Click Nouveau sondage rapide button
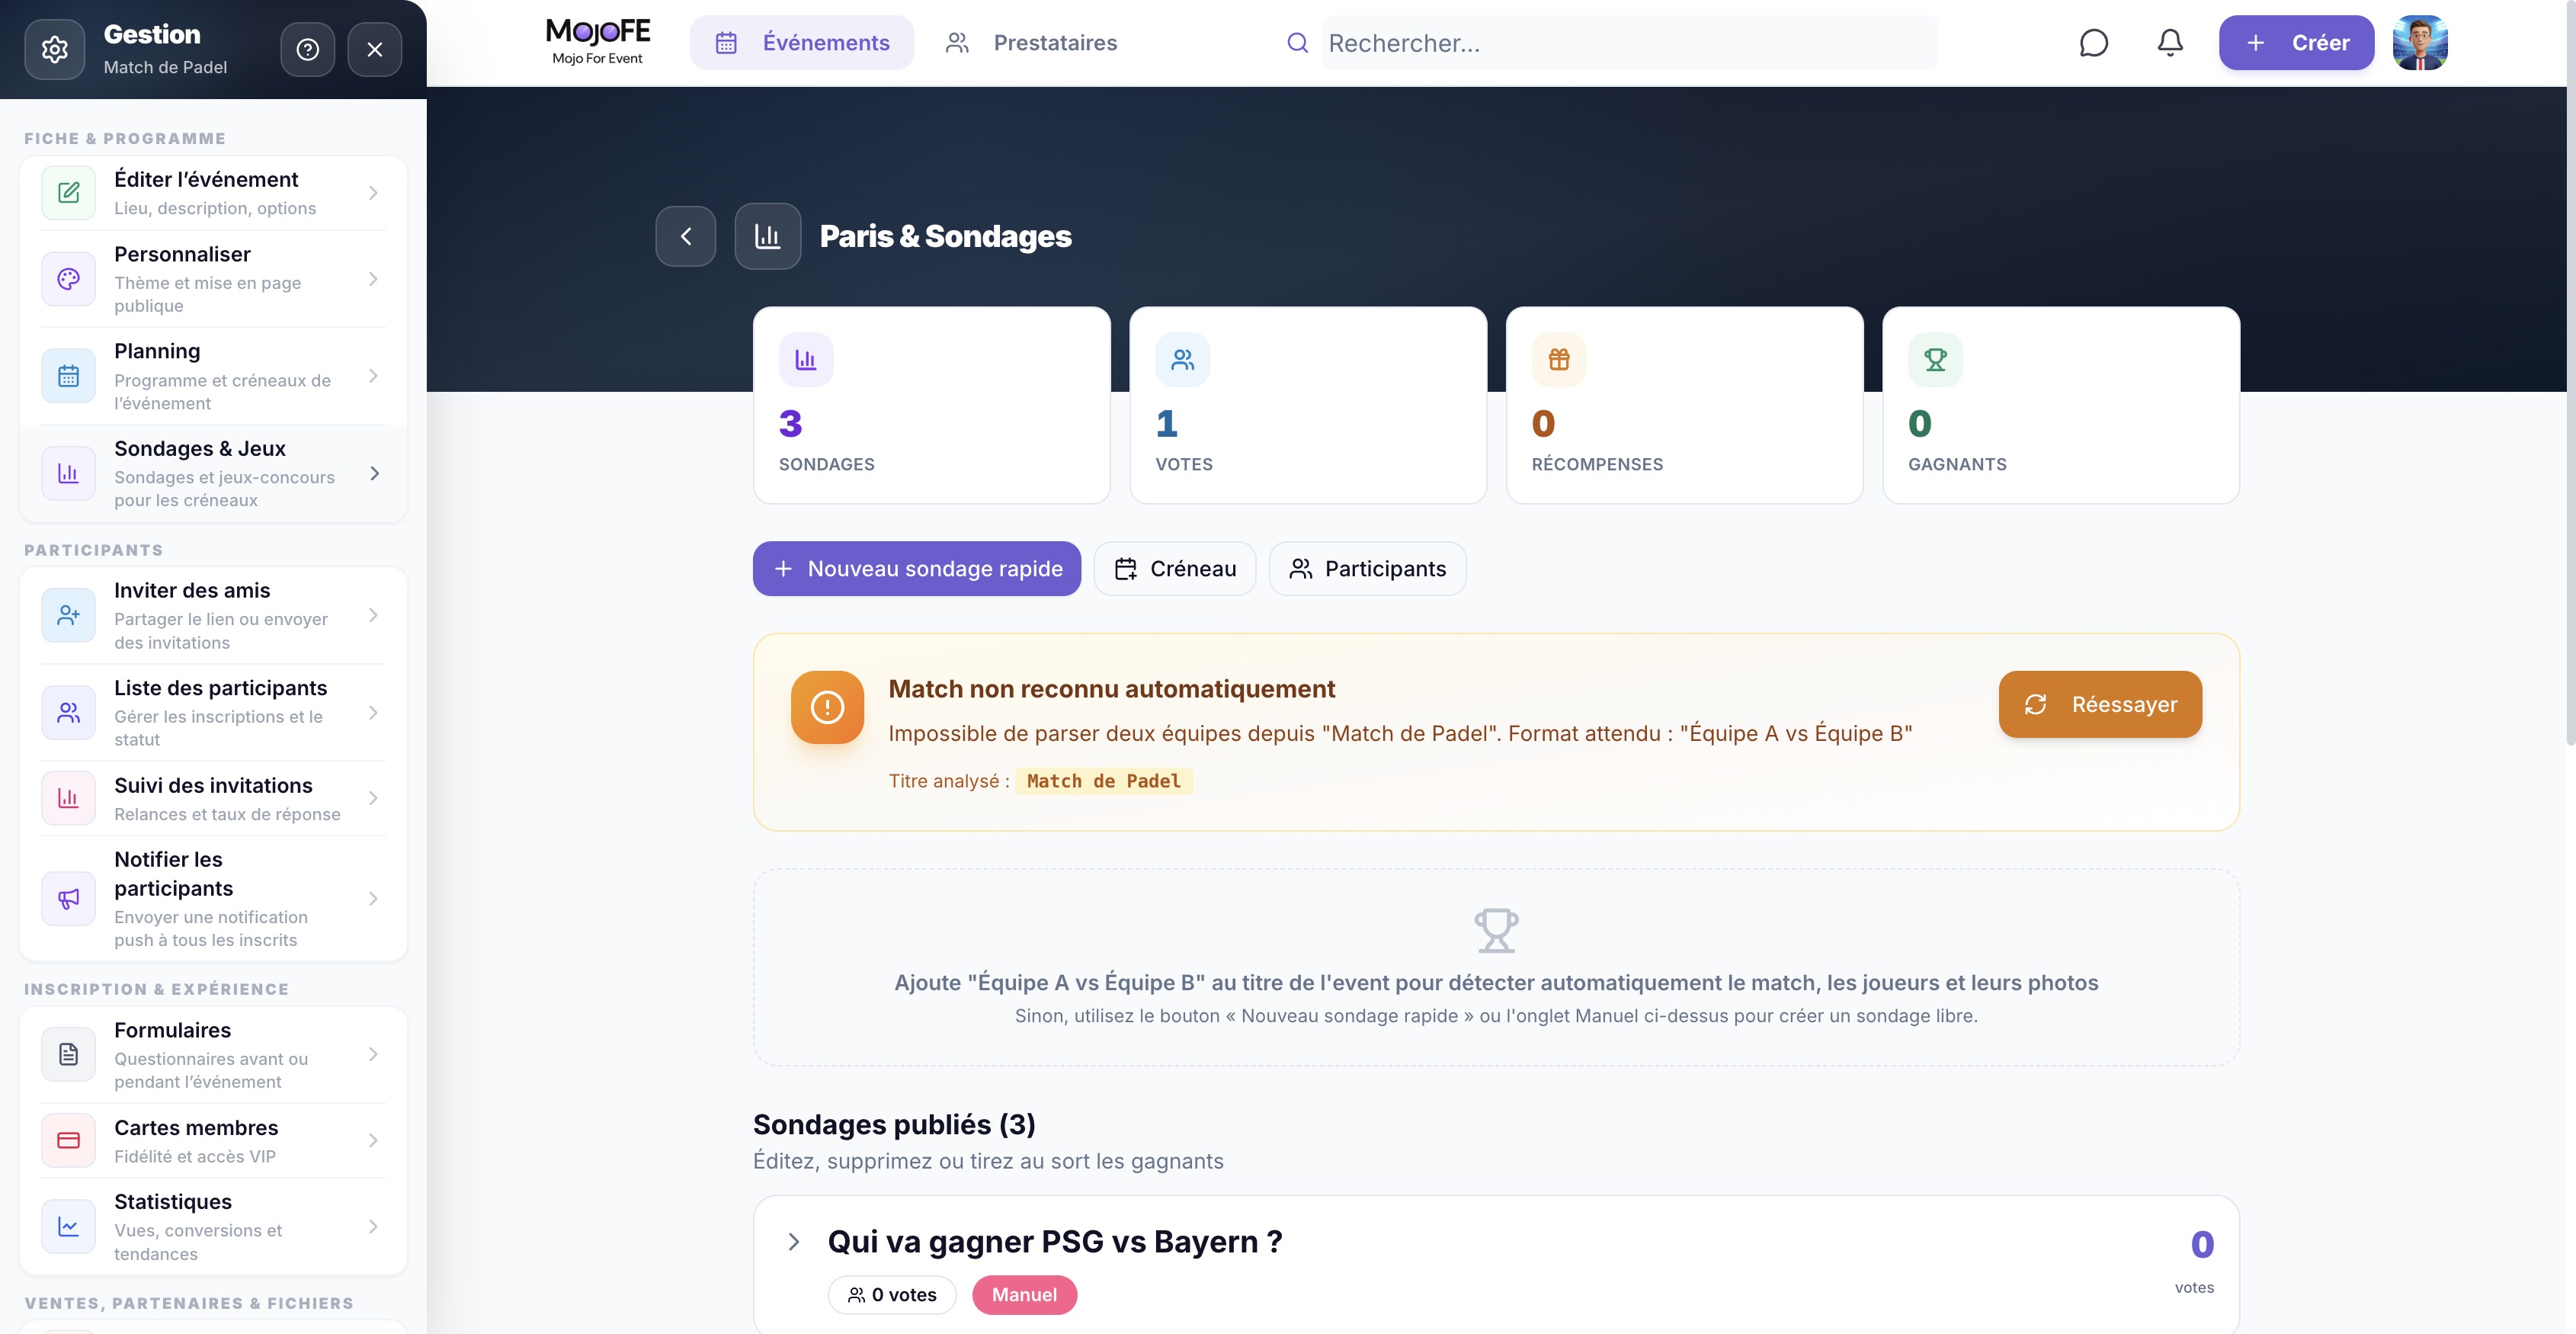 point(917,569)
